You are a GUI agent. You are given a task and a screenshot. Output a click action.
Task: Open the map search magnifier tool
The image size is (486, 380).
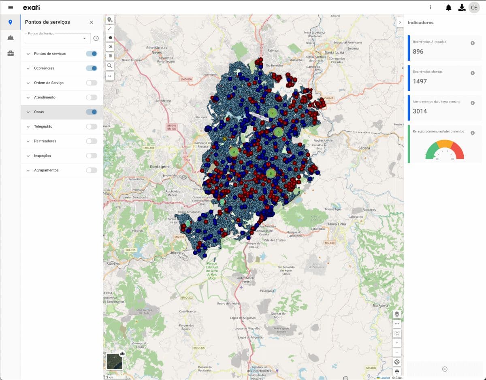click(x=110, y=66)
